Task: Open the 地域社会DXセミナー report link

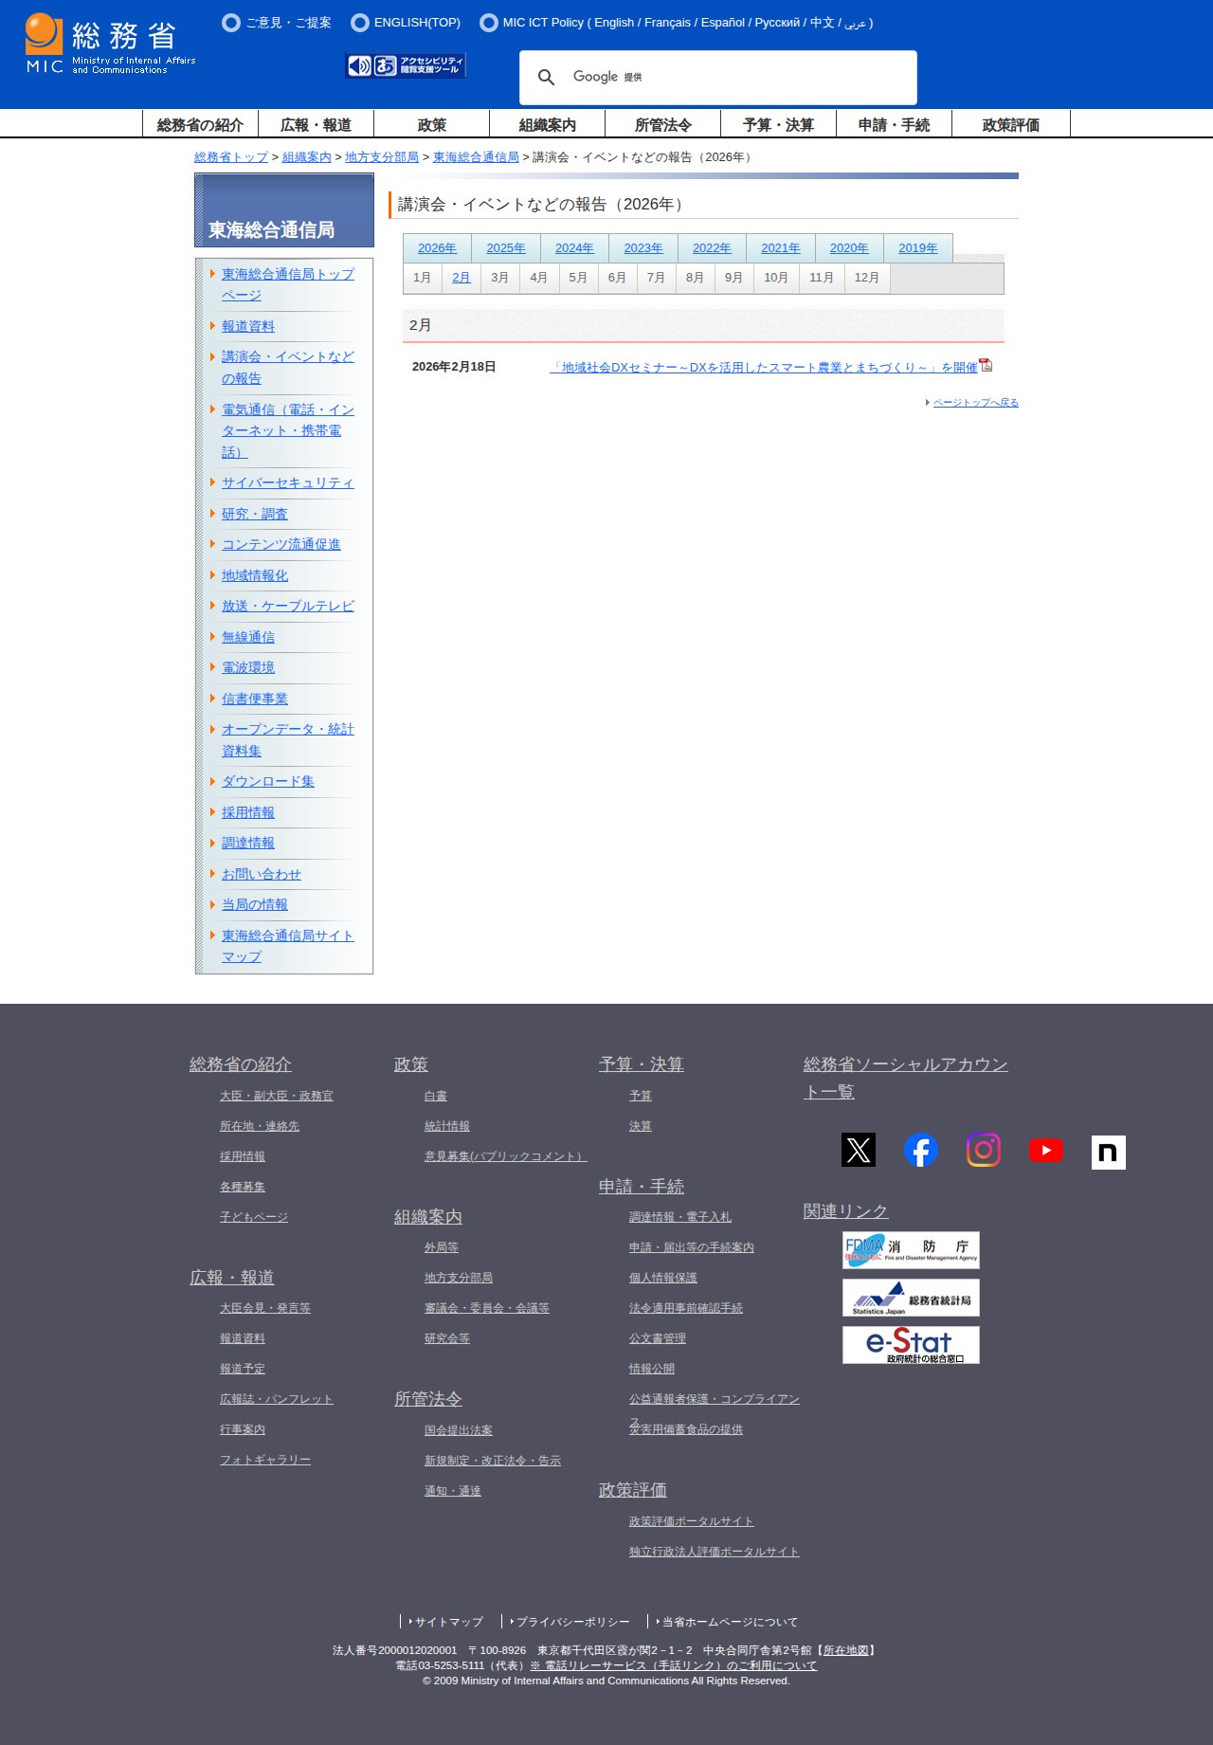Action: coord(764,368)
